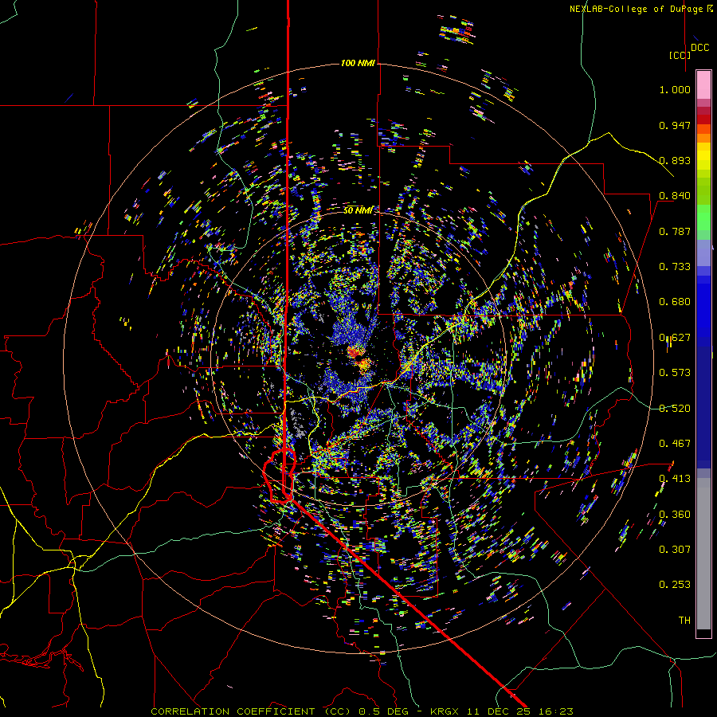This screenshot has width=717, height=717.
Task: Pick the yellow segment of the color bar
Action: coord(703,156)
